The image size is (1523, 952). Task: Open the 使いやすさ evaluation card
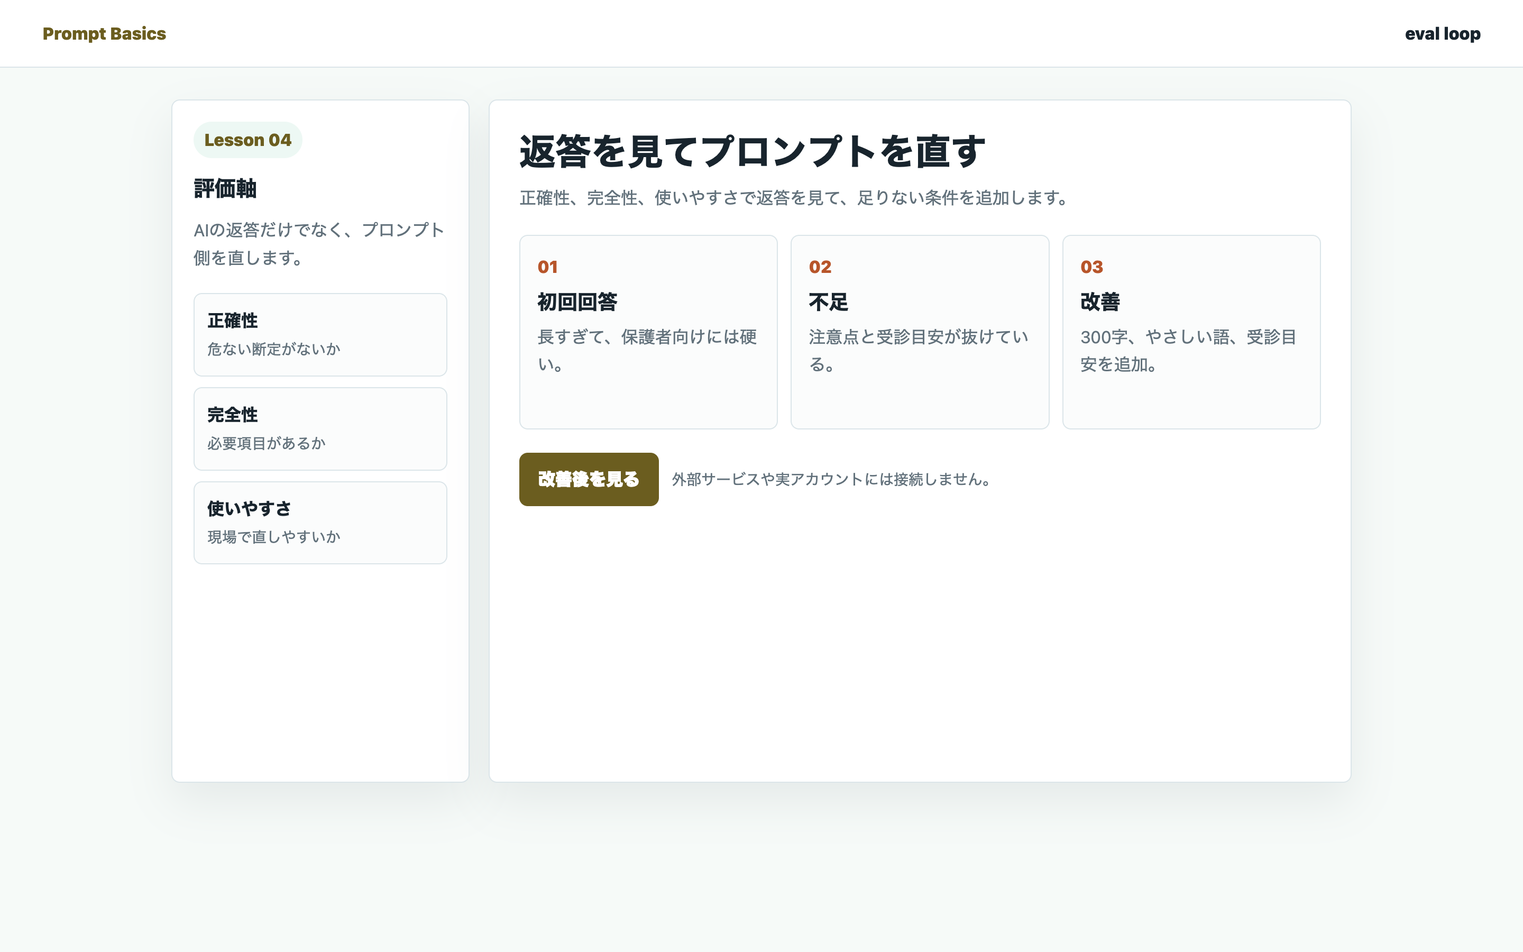click(x=320, y=523)
